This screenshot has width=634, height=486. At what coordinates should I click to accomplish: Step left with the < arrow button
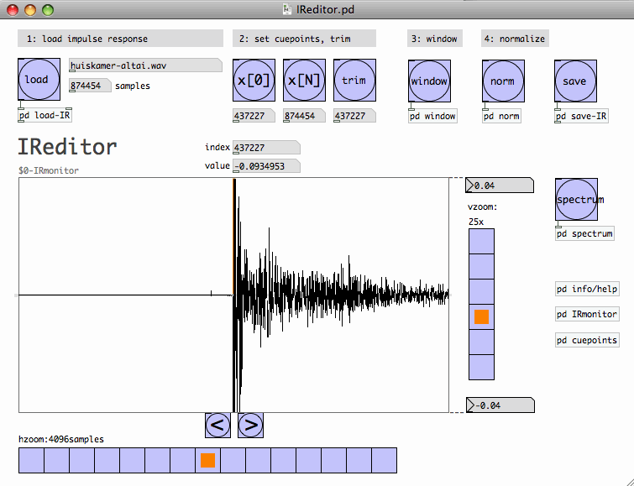point(217,426)
